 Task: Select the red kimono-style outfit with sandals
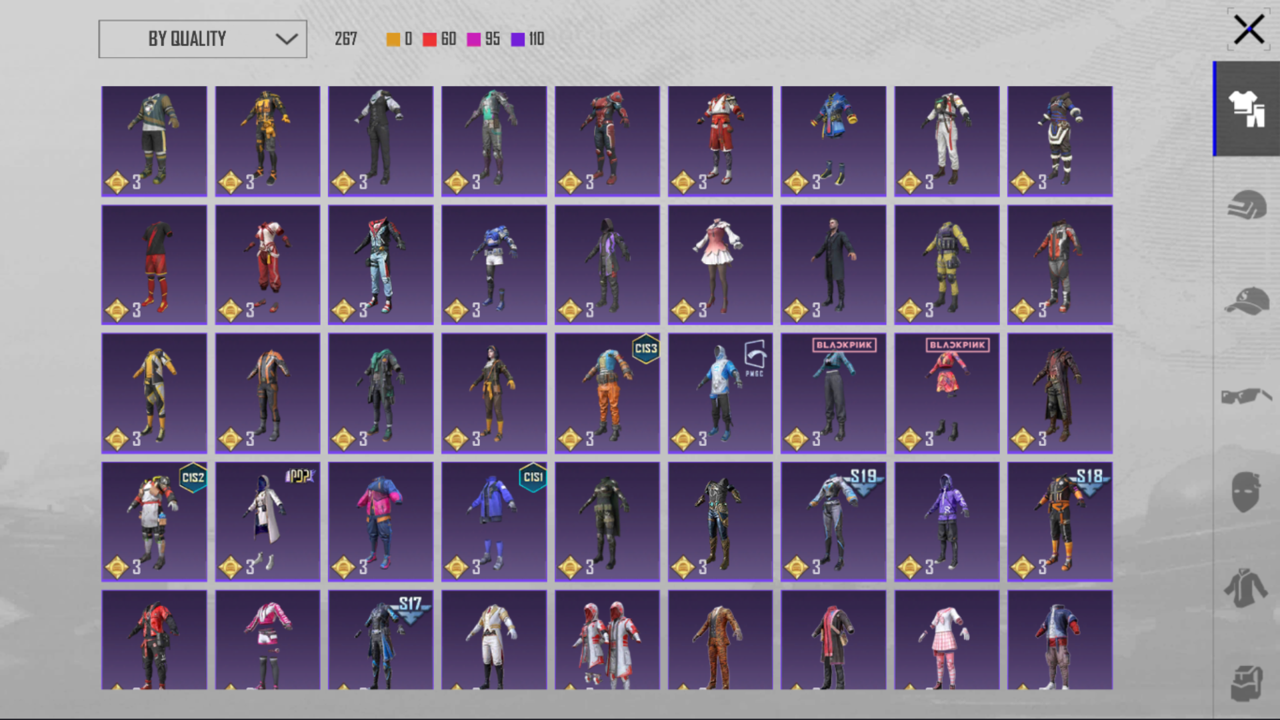pos(721,141)
